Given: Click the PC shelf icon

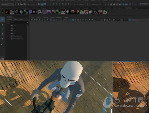Looking at the screenshot, I should tap(95, 12).
